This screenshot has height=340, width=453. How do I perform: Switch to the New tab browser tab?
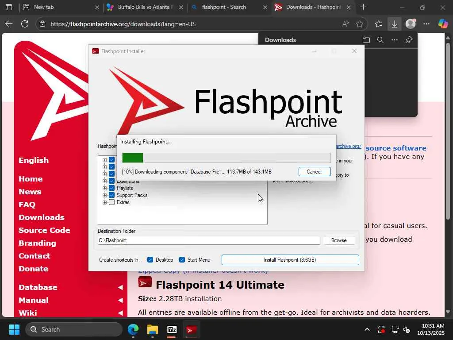tap(61, 7)
